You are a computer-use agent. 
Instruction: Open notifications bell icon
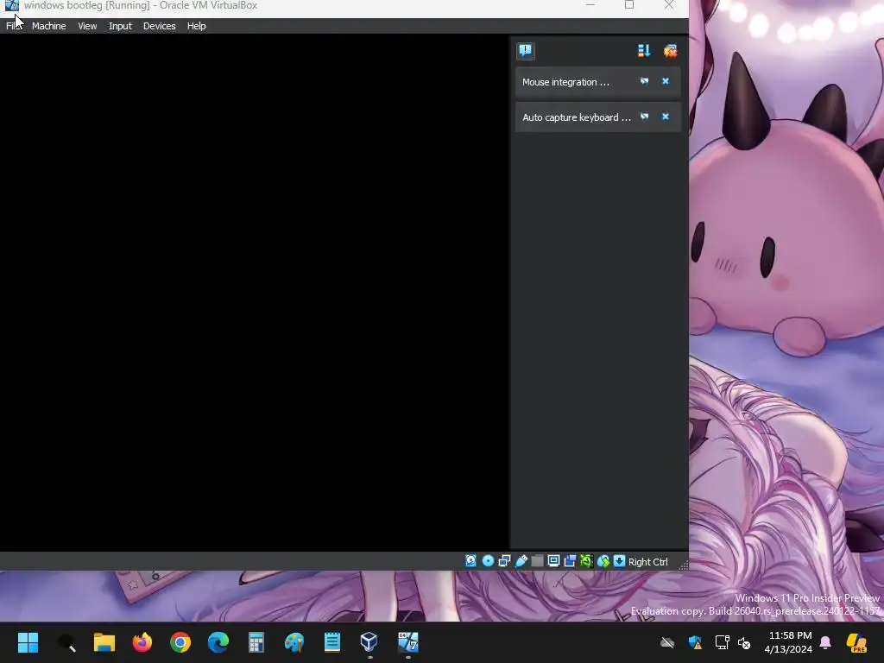pyautogui.click(x=825, y=642)
